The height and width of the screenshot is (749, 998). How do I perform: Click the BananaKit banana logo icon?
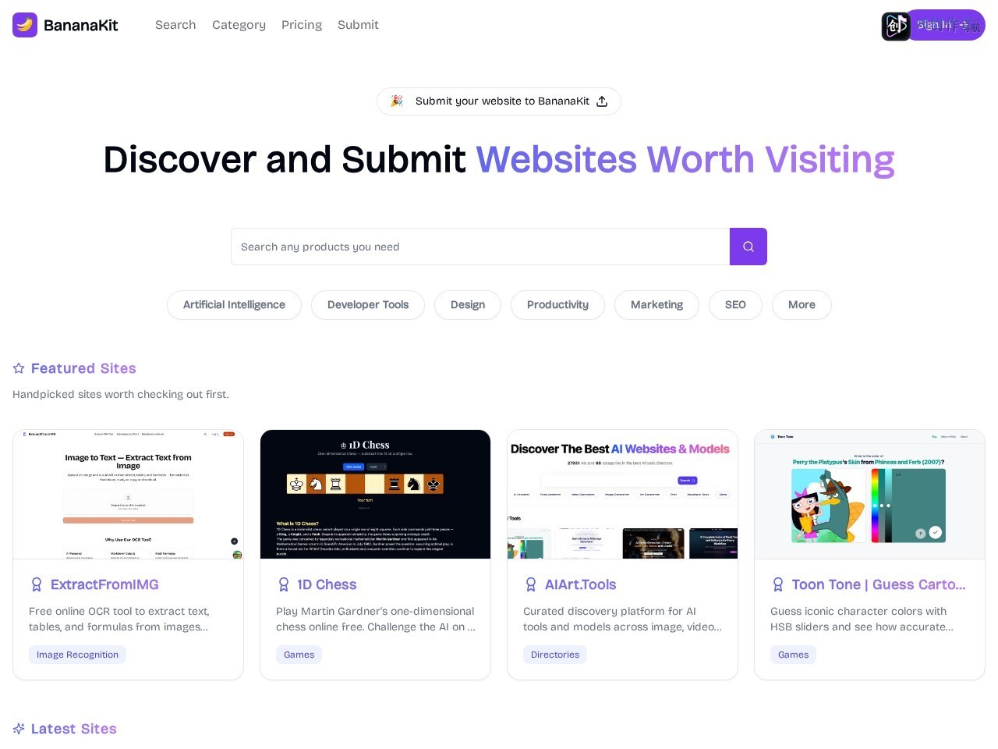[25, 25]
